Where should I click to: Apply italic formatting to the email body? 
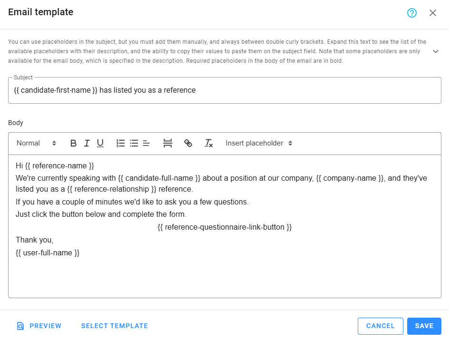(86, 143)
